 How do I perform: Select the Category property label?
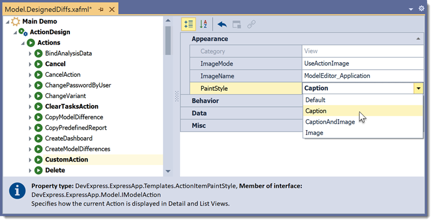[213, 51]
